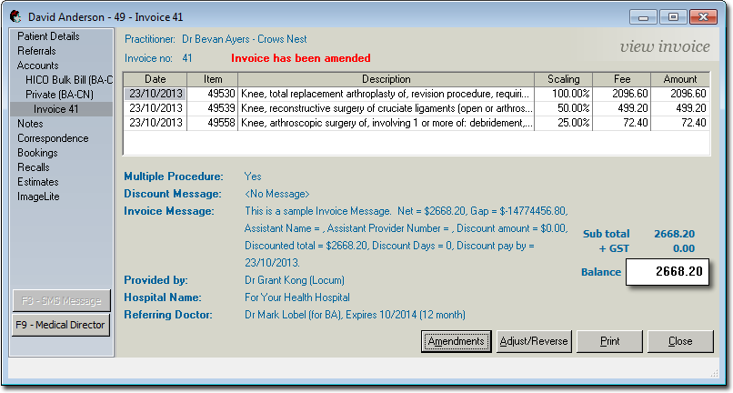Viewport: 733px width, 393px height.
Task: Print the invoice
Action: [610, 342]
